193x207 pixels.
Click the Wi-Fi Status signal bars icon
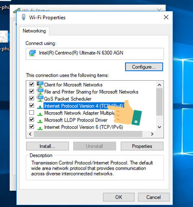pyautogui.click(x=17, y=11)
